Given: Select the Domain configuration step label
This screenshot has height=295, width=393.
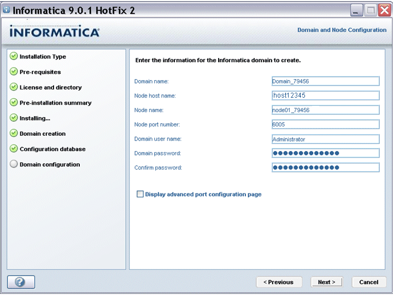Looking at the screenshot, I should [50, 165].
